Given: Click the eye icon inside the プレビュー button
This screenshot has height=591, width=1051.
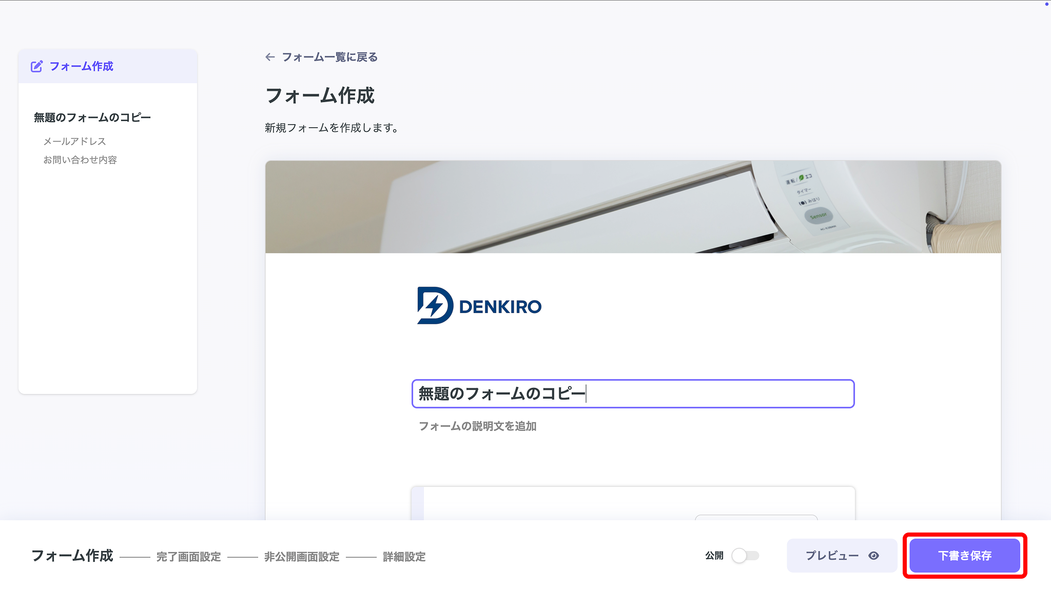Looking at the screenshot, I should click(874, 555).
